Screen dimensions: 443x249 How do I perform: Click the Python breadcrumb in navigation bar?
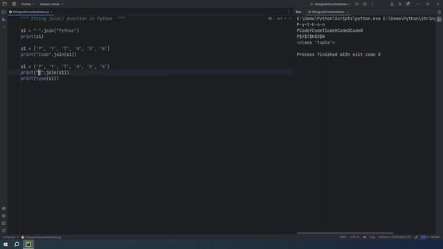[x=10, y=237]
